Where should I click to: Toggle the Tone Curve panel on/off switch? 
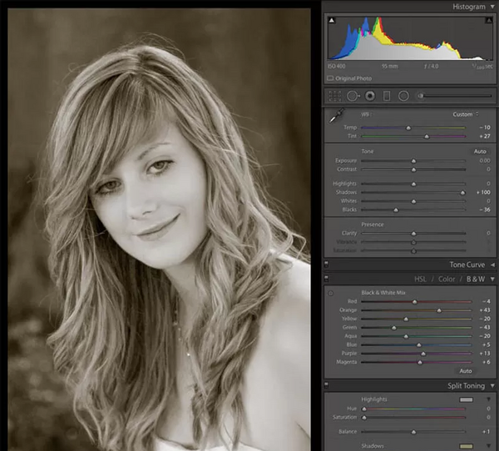[x=326, y=265]
